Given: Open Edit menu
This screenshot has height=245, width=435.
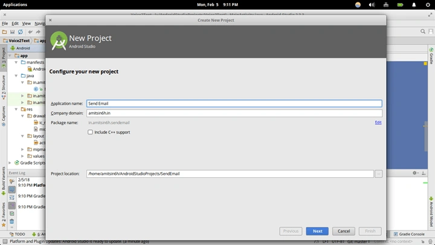Looking at the screenshot, I should tap(15, 24).
